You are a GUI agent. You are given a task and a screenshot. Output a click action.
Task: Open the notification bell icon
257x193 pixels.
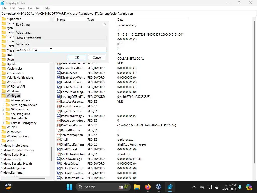[240, 187]
